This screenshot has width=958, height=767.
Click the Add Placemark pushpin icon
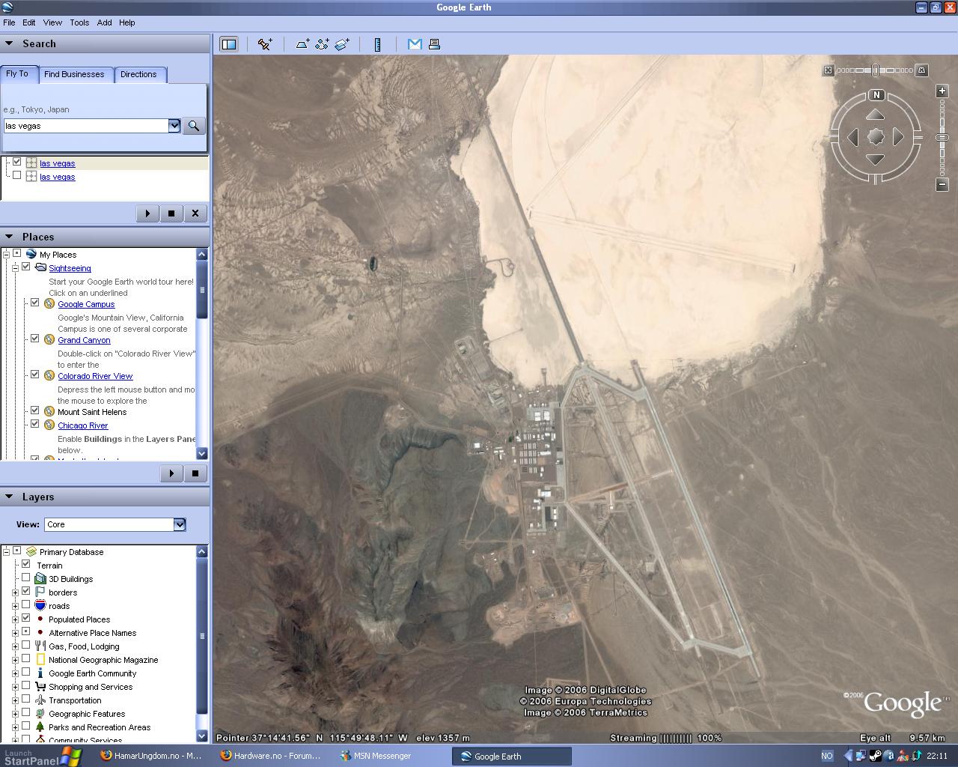[265, 44]
